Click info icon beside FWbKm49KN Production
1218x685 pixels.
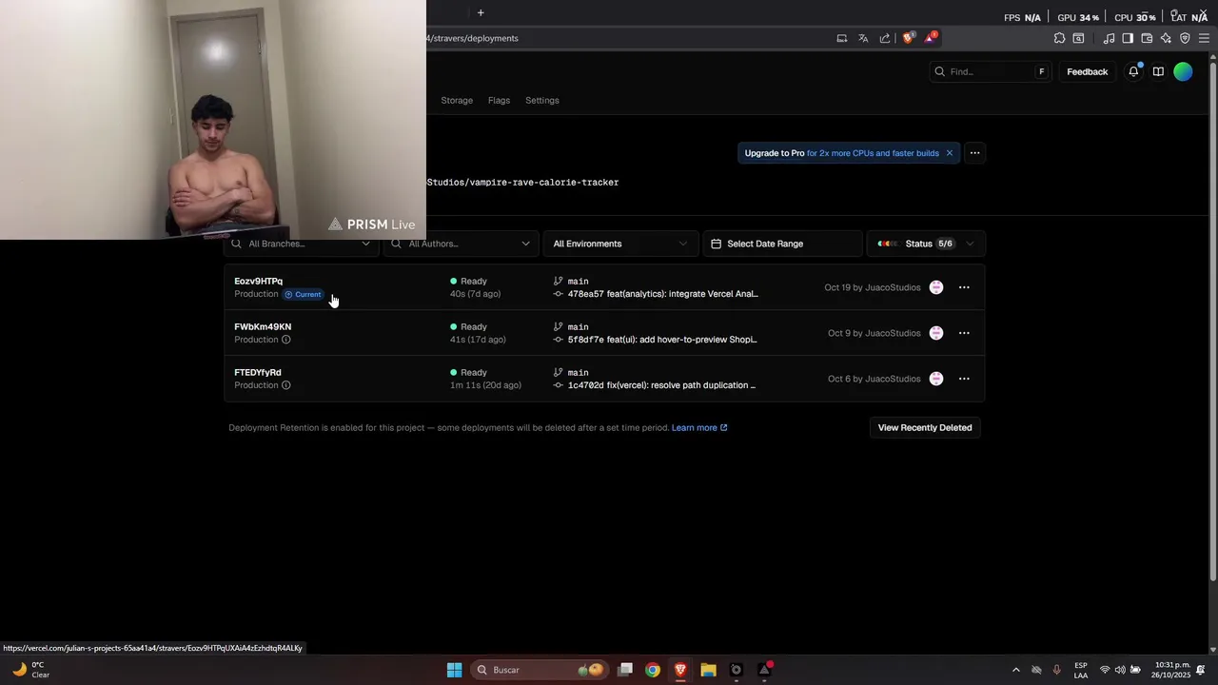pos(285,340)
